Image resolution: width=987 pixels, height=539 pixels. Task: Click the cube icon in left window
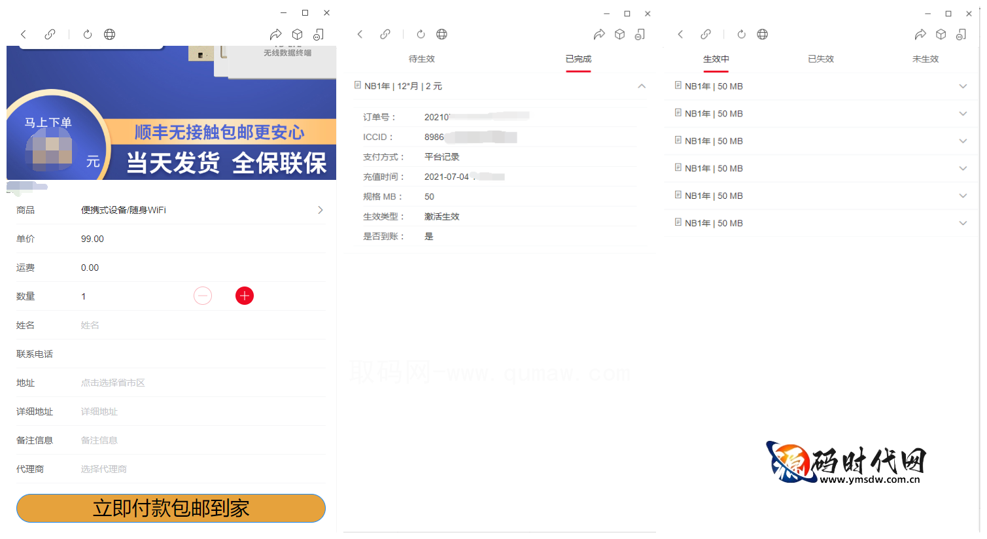pos(297,34)
